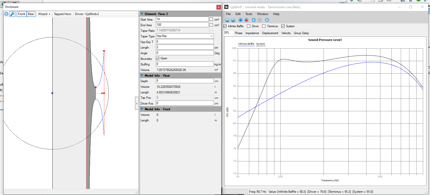430x195 pixels.
Task: Open the Tools menu
Action: [249, 14]
